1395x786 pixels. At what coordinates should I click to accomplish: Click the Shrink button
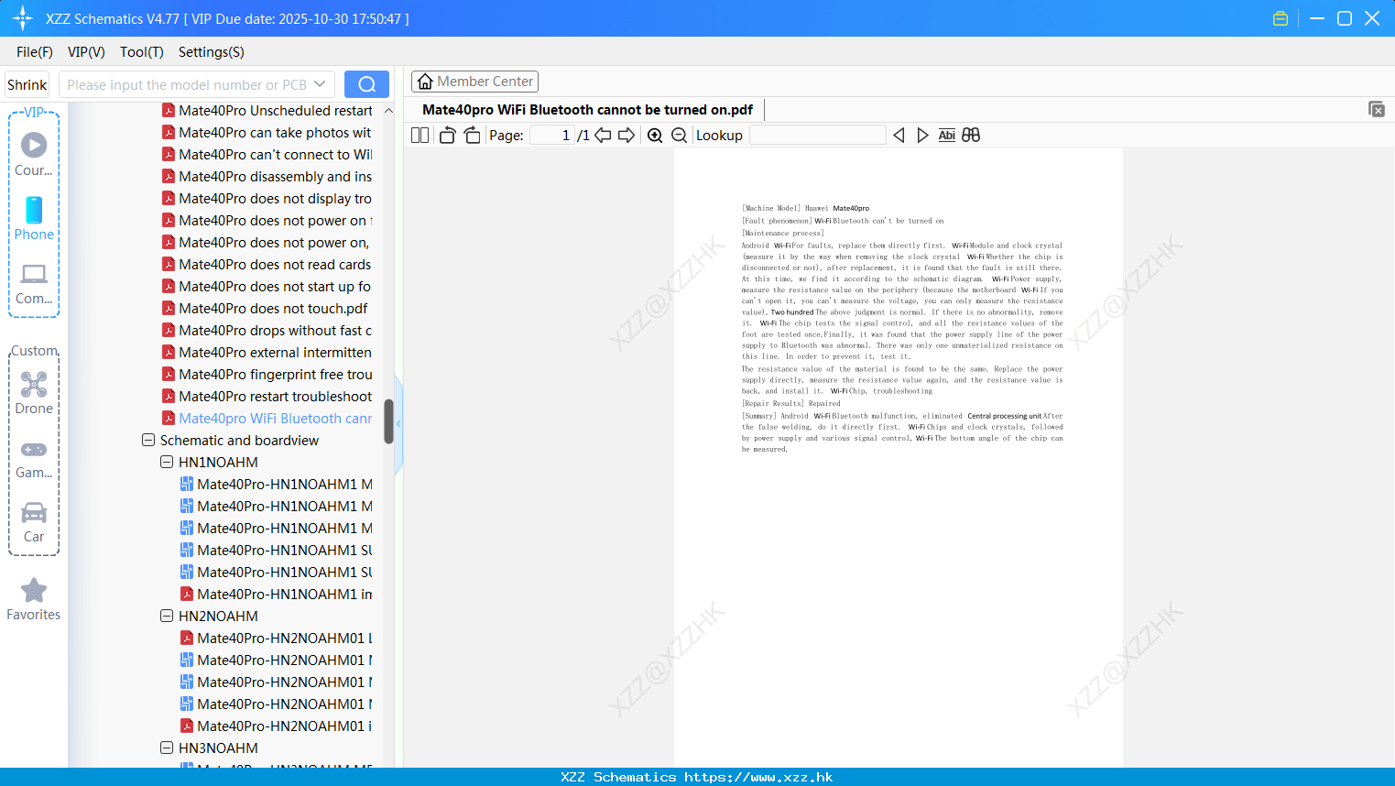(27, 84)
